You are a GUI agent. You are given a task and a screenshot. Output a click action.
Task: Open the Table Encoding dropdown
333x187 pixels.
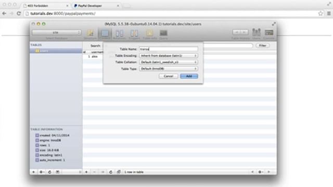pyautogui.click(x=169, y=56)
